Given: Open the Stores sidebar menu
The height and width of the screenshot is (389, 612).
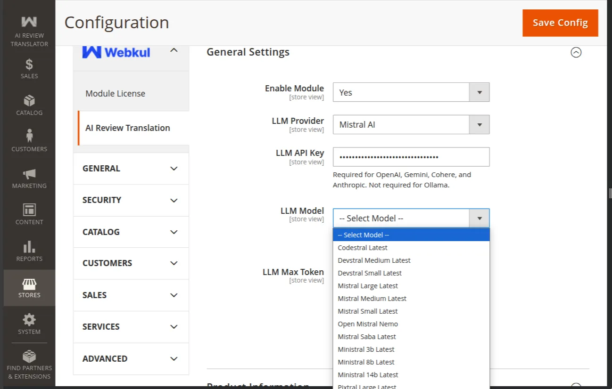Looking at the screenshot, I should point(29,288).
